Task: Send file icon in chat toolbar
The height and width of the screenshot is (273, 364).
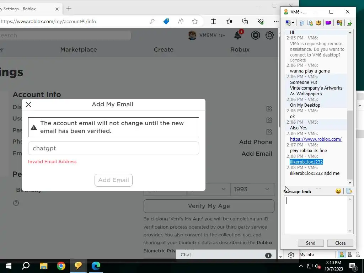Action: (349, 23)
